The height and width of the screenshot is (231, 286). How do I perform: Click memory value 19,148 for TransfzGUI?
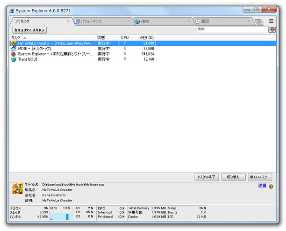[149, 59]
